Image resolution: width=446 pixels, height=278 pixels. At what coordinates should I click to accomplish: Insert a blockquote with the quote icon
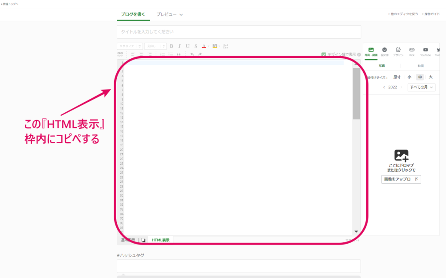coord(179,54)
